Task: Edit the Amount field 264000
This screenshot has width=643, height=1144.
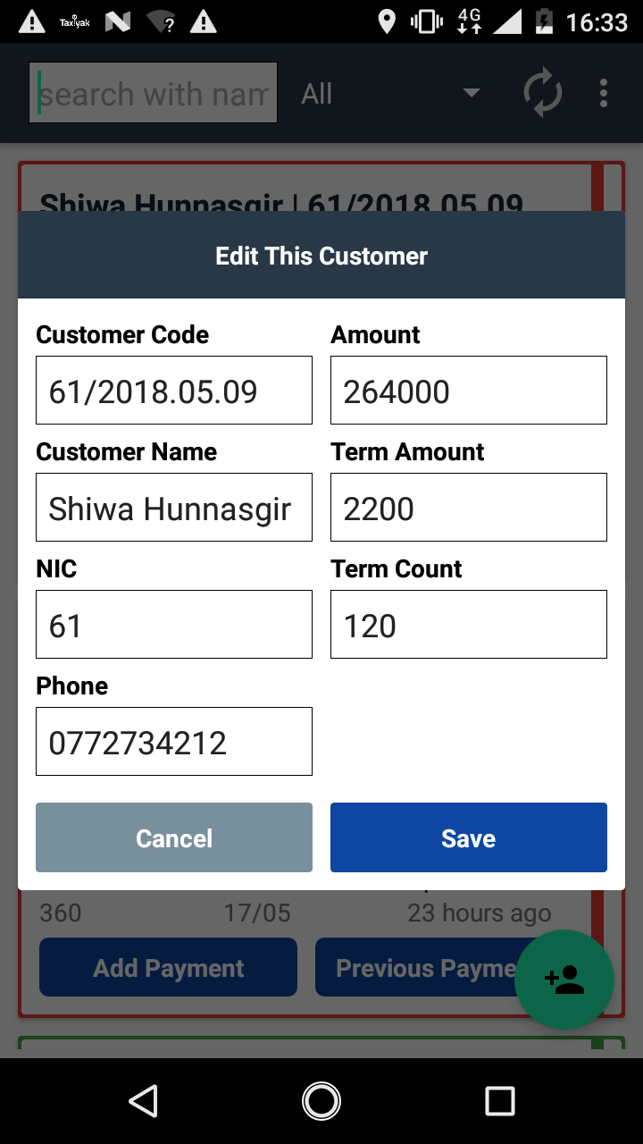Action: [468, 391]
